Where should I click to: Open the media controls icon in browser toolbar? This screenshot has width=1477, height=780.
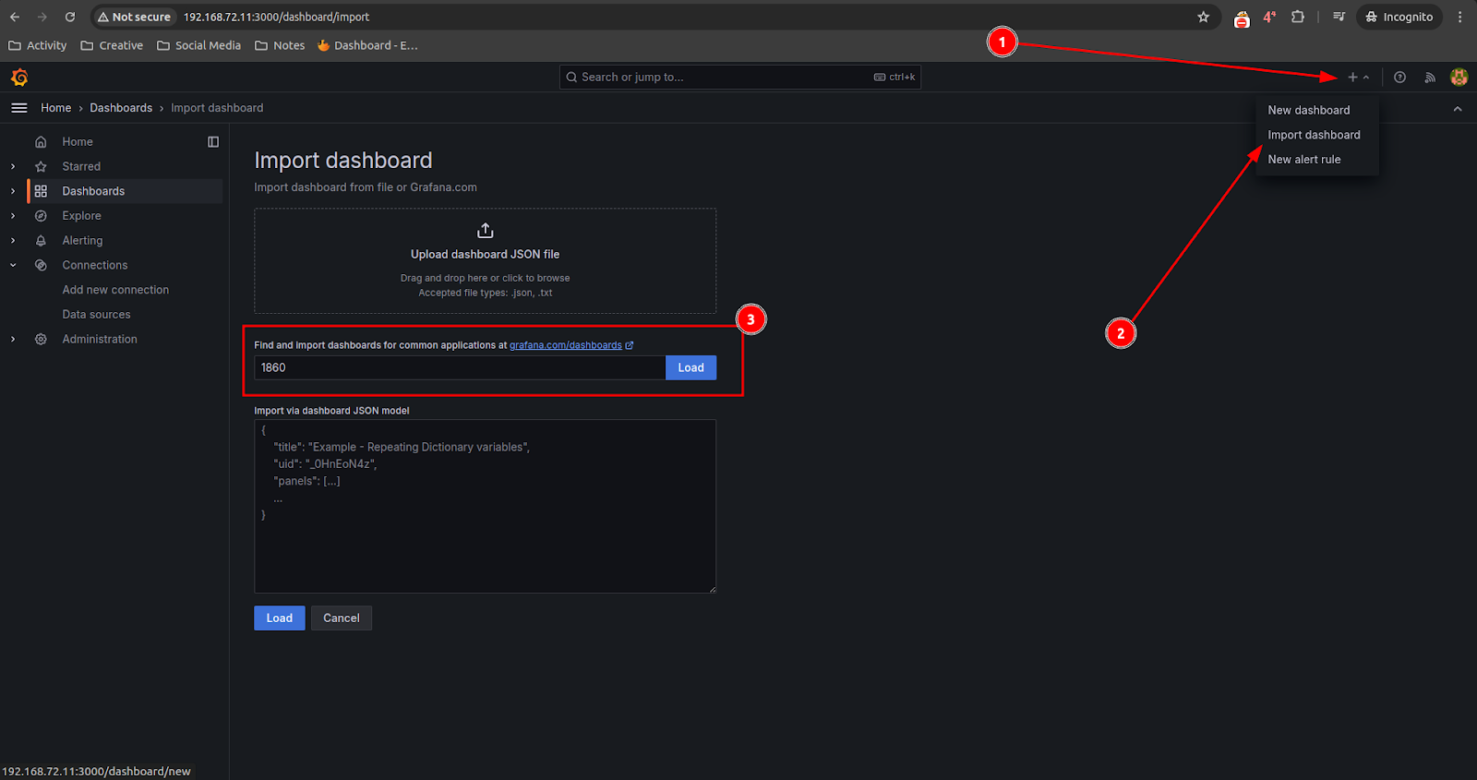point(1339,17)
